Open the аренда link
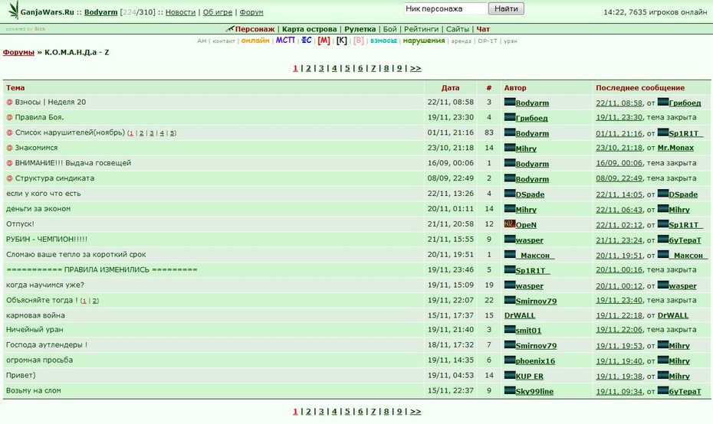 [461, 41]
